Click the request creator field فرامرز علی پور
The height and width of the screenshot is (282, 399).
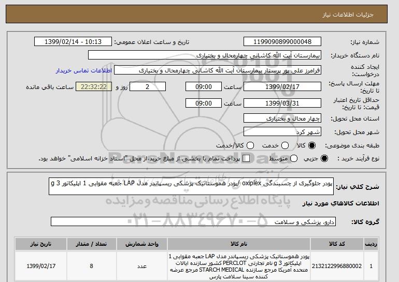[x=218, y=70]
